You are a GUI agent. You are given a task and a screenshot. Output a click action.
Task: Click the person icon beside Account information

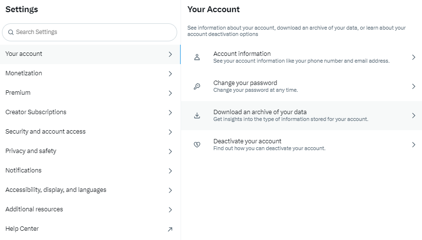coord(197,57)
